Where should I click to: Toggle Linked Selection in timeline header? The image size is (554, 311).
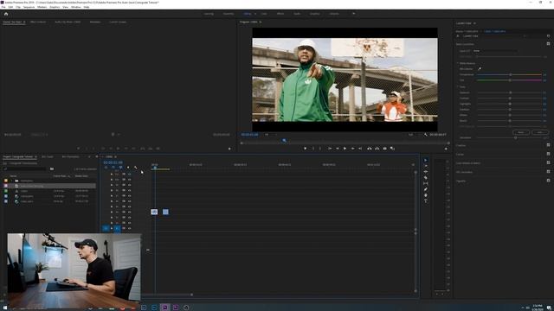[x=120, y=167]
